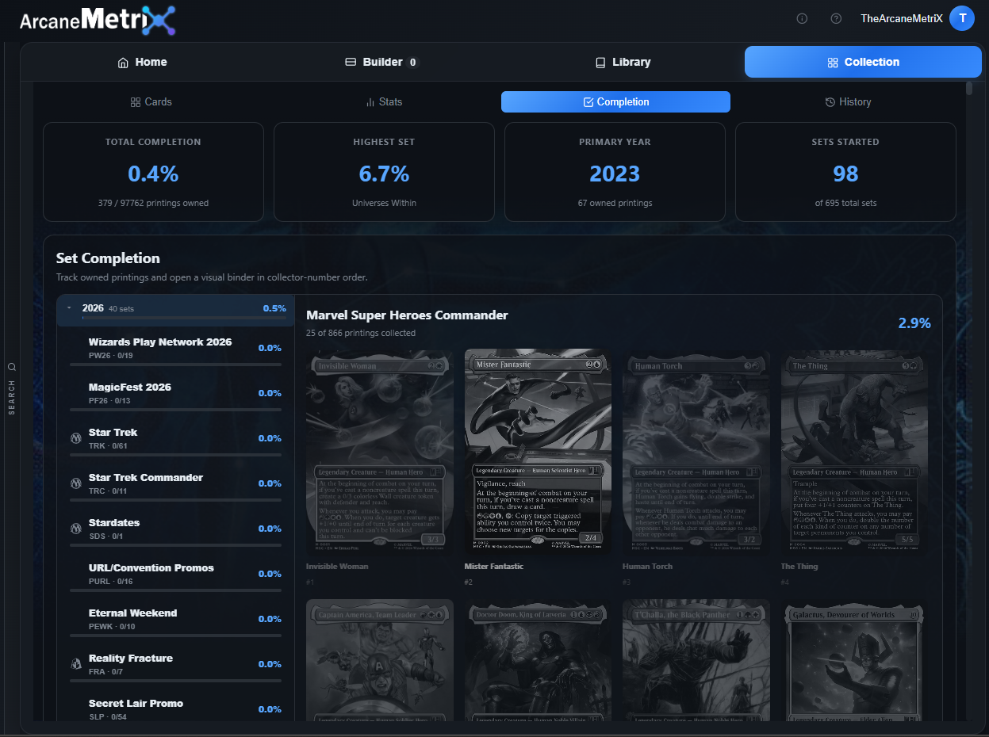Click the Builder count badge
Image resolution: width=989 pixels, height=737 pixels.
413,62
